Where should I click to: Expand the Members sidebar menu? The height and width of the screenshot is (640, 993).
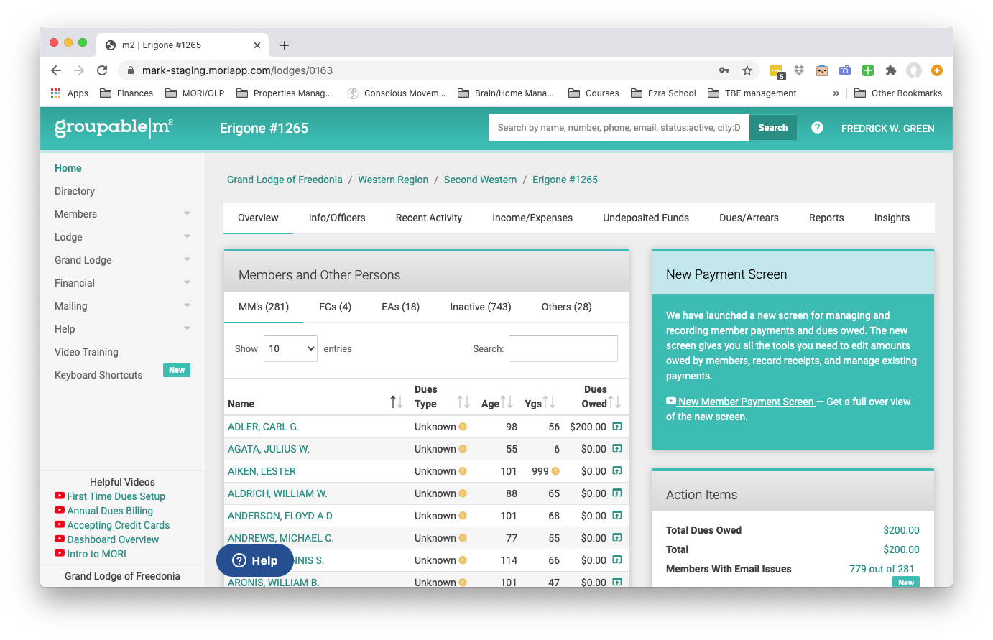(122, 214)
